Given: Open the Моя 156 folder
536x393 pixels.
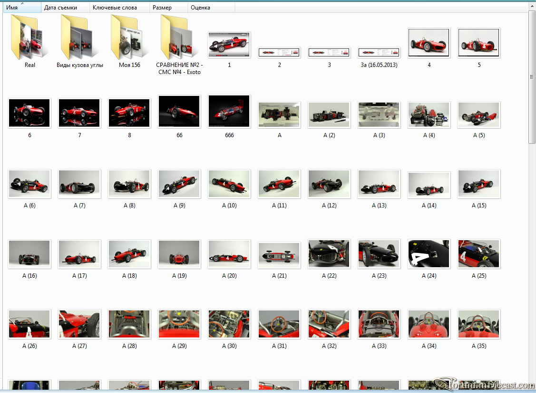Looking at the screenshot, I should (x=129, y=38).
